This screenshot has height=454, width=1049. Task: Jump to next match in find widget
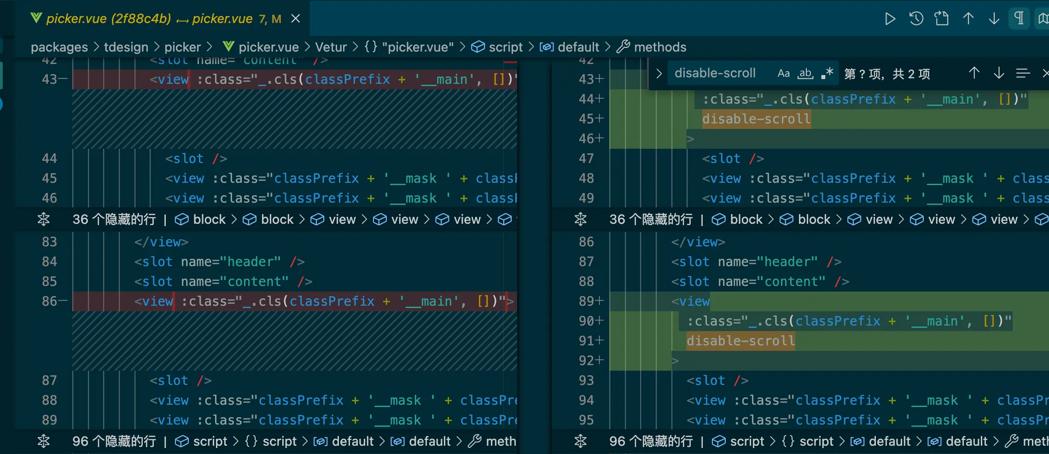pyautogui.click(x=999, y=73)
